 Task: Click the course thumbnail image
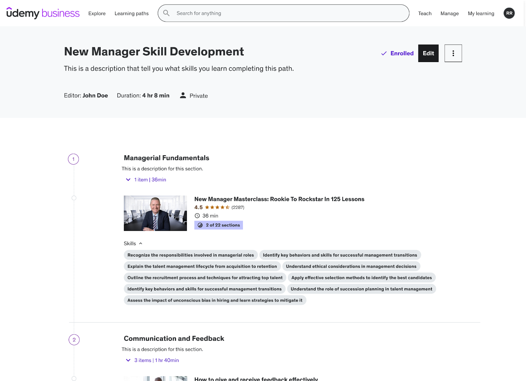coord(155,213)
